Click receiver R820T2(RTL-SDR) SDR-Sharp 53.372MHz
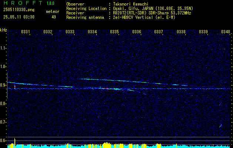This screenshot has width=233, height=148. pyautogui.click(x=152, y=13)
